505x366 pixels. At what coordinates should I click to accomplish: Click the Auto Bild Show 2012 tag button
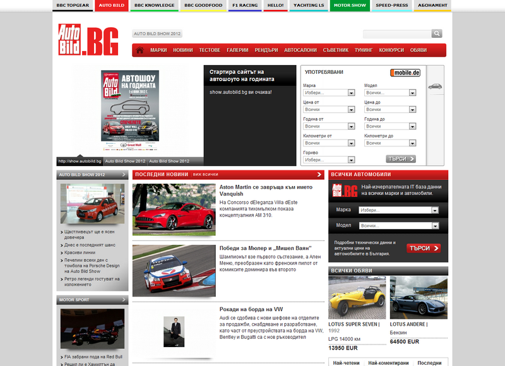[157, 33]
